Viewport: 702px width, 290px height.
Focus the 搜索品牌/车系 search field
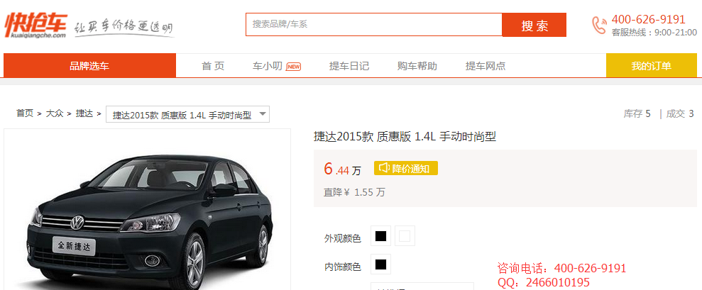pos(374,24)
